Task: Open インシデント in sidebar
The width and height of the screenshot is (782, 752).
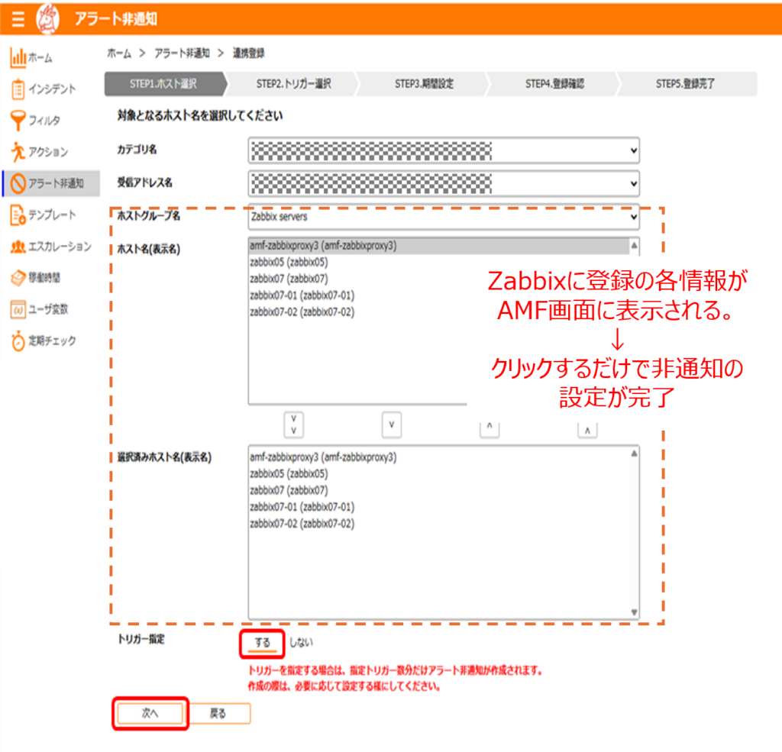Action: [x=52, y=89]
